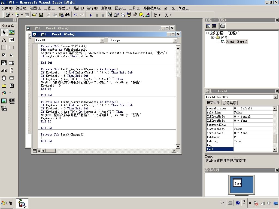Click the Text property value field
The height and width of the screenshot is (209, 279).
click(253, 149)
